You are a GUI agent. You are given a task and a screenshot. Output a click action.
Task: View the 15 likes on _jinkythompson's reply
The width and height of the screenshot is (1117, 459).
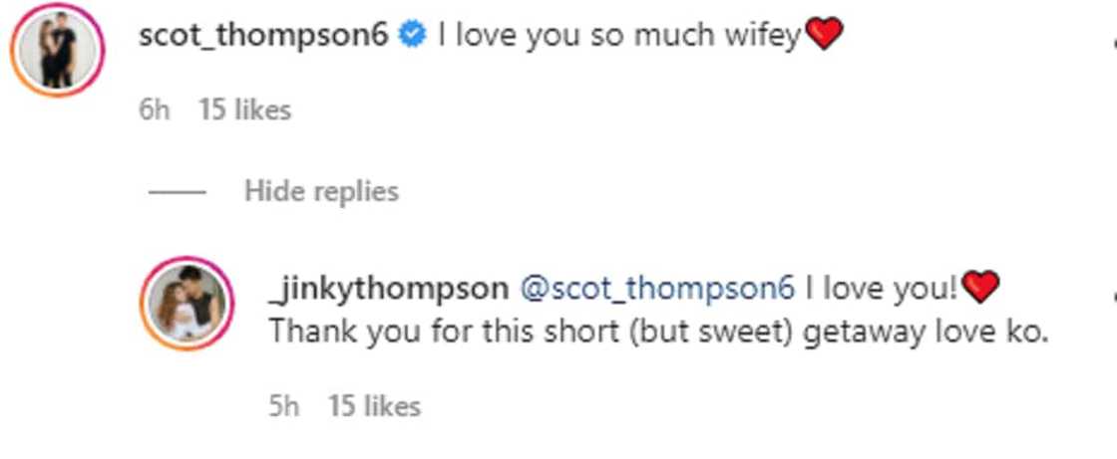(374, 406)
